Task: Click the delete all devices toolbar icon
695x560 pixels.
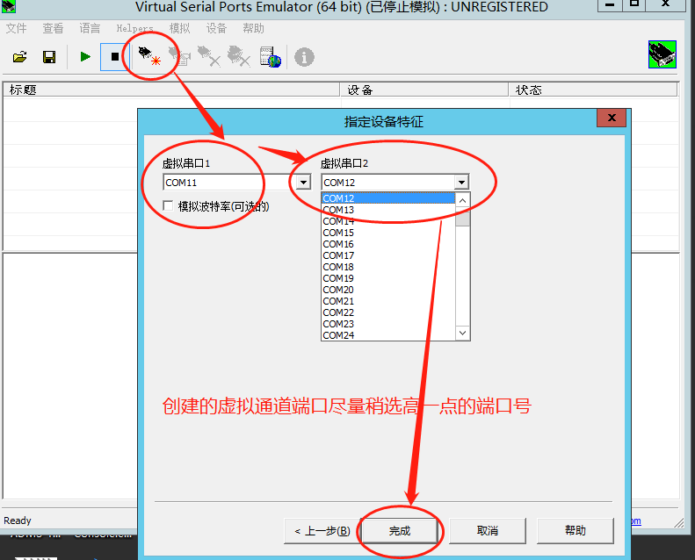Action: (x=238, y=57)
